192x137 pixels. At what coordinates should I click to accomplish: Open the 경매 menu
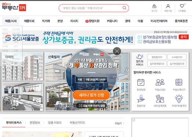pos(128,21)
